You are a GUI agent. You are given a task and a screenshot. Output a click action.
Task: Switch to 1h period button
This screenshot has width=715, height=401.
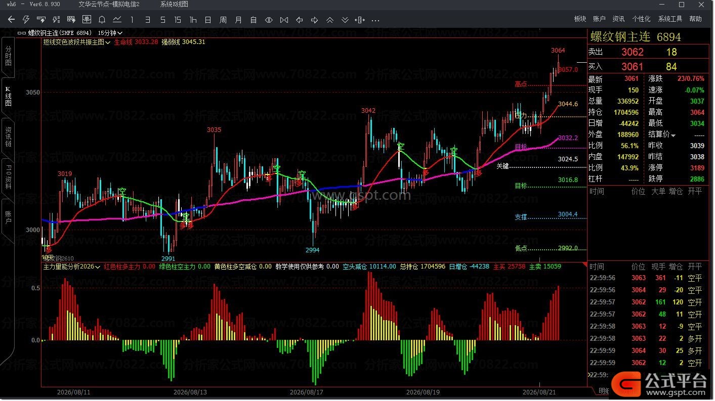[x=193, y=20]
